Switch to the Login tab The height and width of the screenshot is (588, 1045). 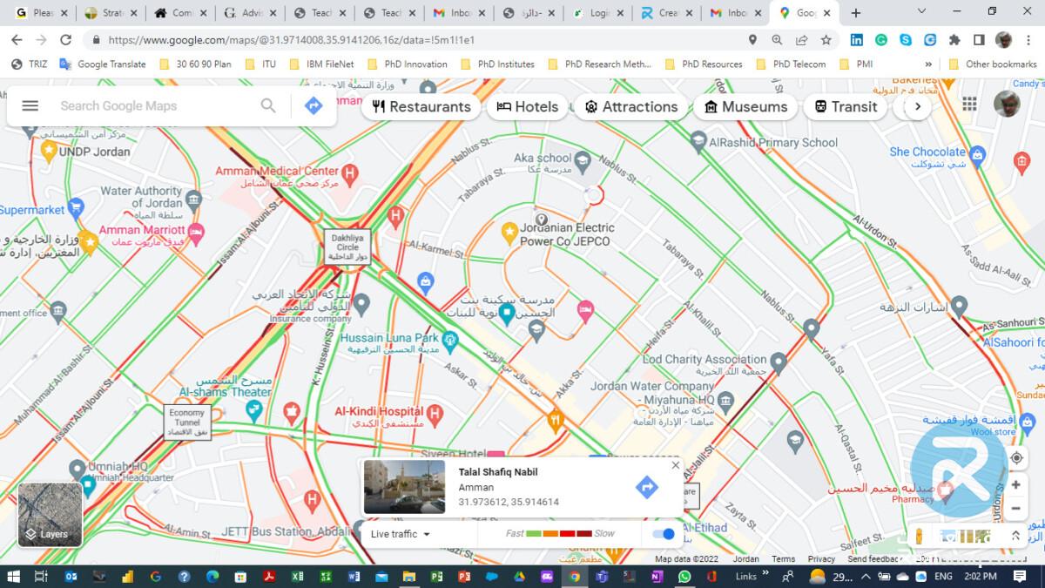pos(599,13)
